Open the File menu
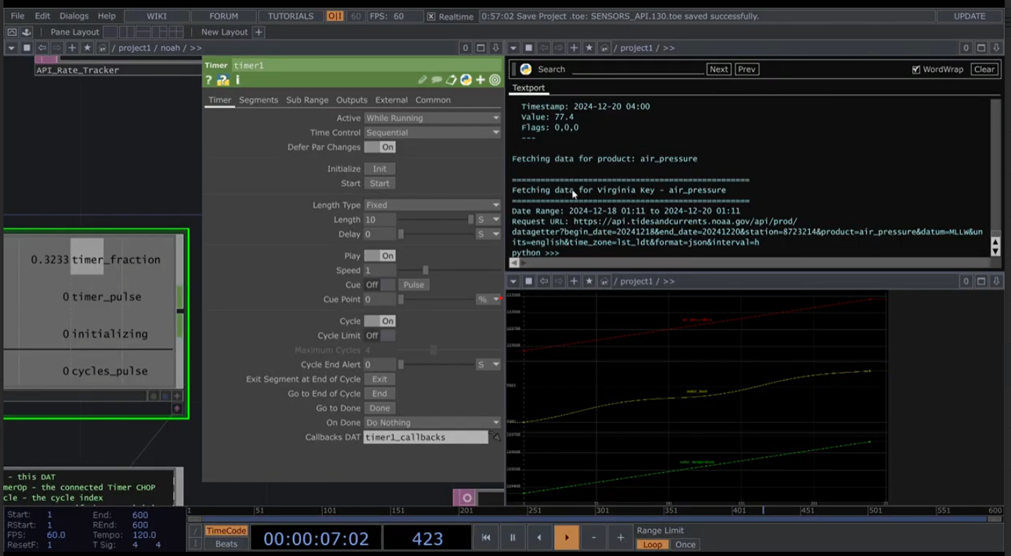 pos(18,16)
